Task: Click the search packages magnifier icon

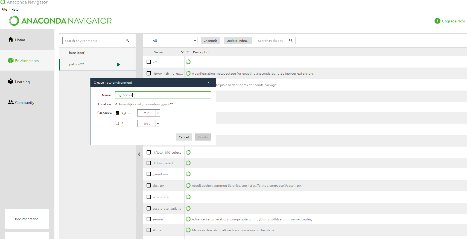Action: pos(291,40)
